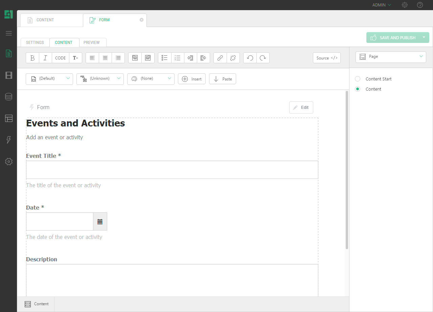Viewport: 433px width, 312px height.
Task: Open the calendar date picker
Action: [100, 222]
